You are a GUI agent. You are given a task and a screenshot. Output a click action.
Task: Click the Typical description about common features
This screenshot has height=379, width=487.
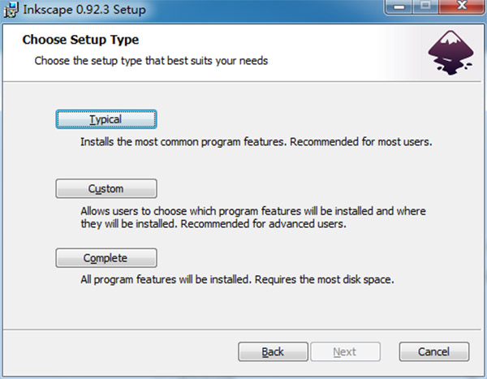(x=256, y=142)
